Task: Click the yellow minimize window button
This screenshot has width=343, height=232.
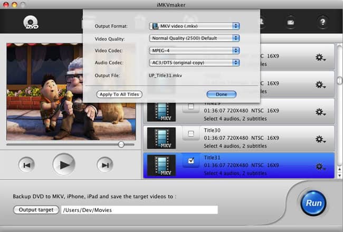Action: (x=14, y=5)
